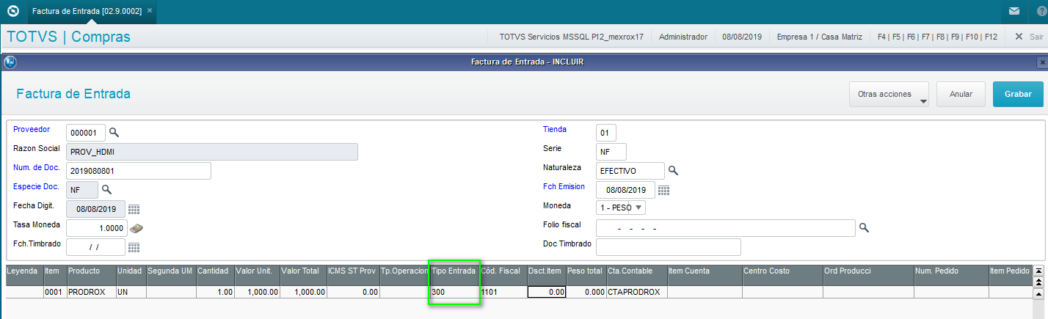Click Empresa 1 / Casa Matriz
Image resolution: width=1048 pixels, height=319 pixels.
click(819, 37)
